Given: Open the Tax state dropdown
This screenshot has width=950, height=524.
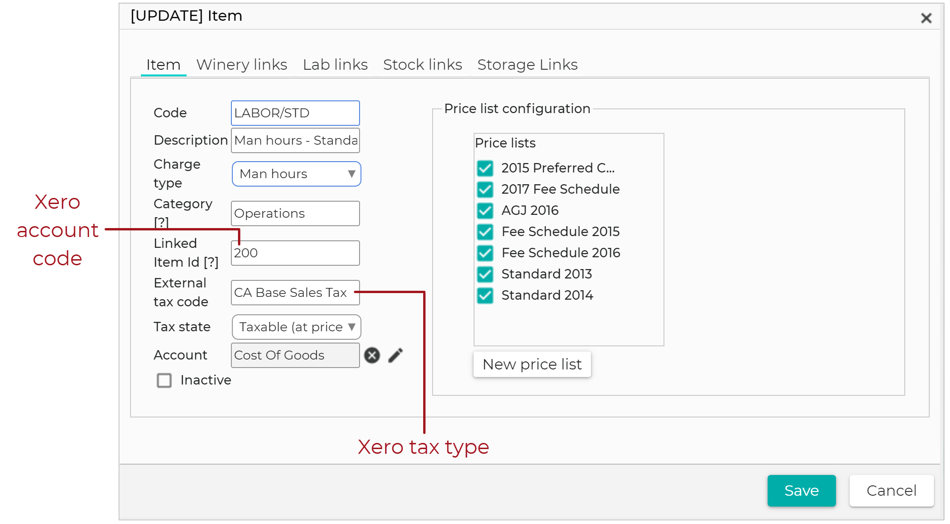Looking at the screenshot, I should click(296, 327).
